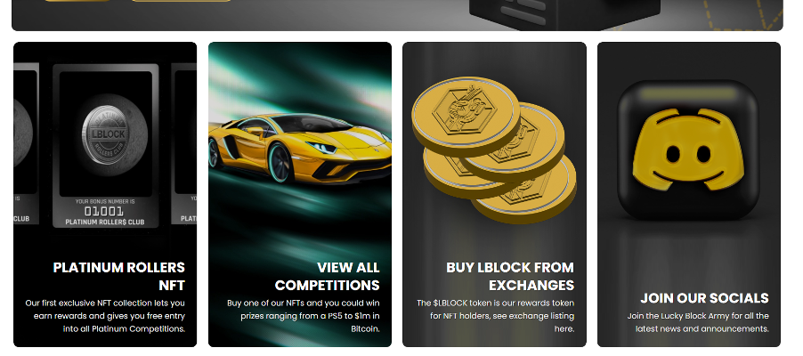This screenshot has height=356, width=803.
Task: Click the PS5 to $1m Bitcoin prize text
Action: pyautogui.click(x=304, y=316)
